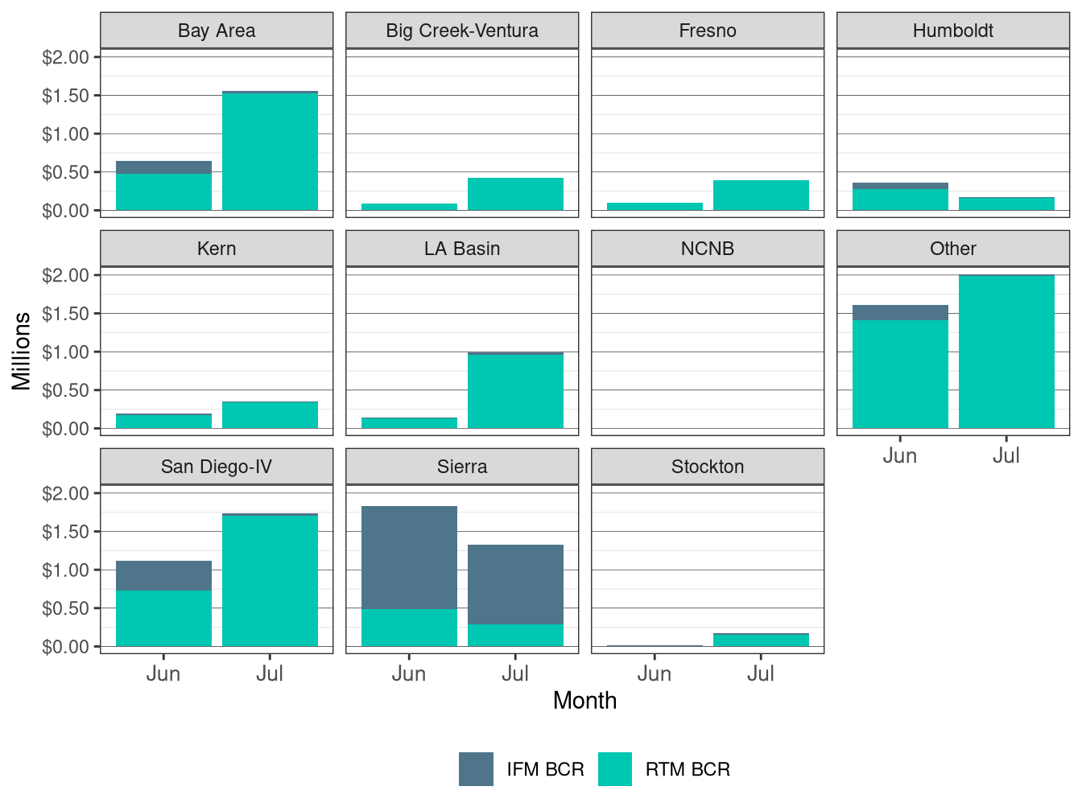This screenshot has width=1082, height=811.
Task: Click Jun tick label under Sierra panel
Action: tap(409, 673)
